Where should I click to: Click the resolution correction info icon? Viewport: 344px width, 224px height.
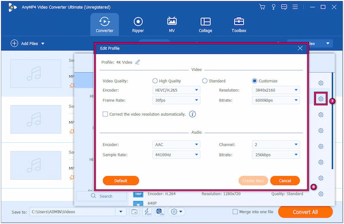click(193, 114)
